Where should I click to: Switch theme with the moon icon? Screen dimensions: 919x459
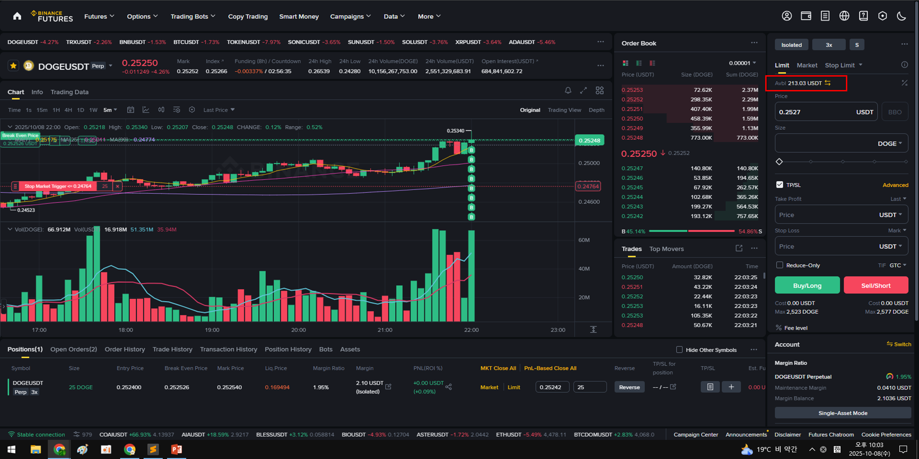pos(902,16)
